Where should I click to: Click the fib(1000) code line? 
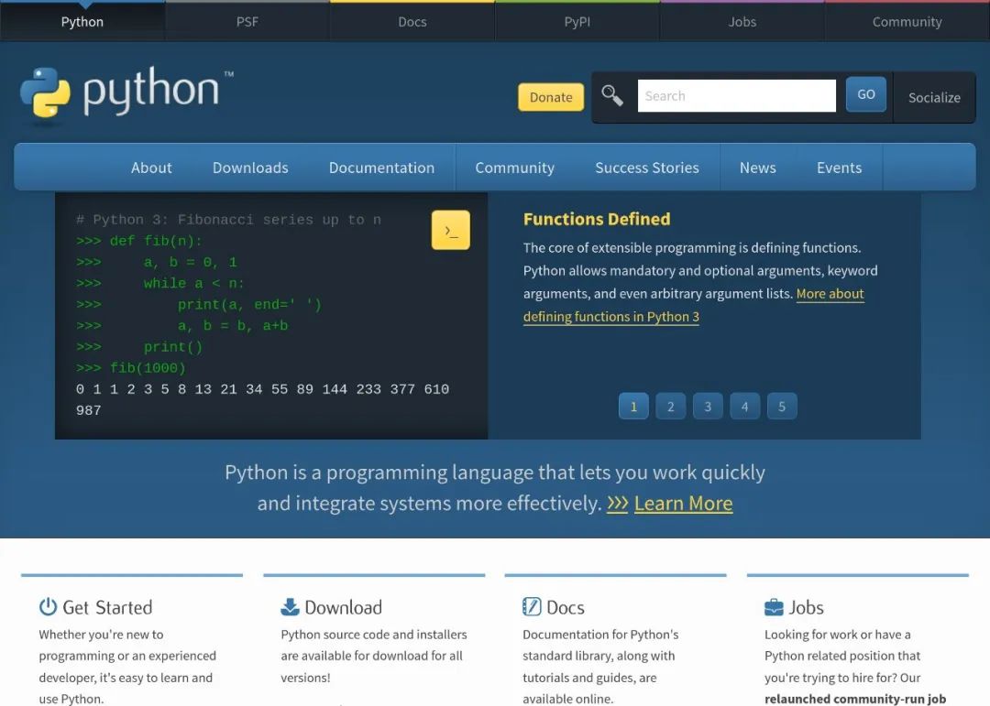click(131, 368)
